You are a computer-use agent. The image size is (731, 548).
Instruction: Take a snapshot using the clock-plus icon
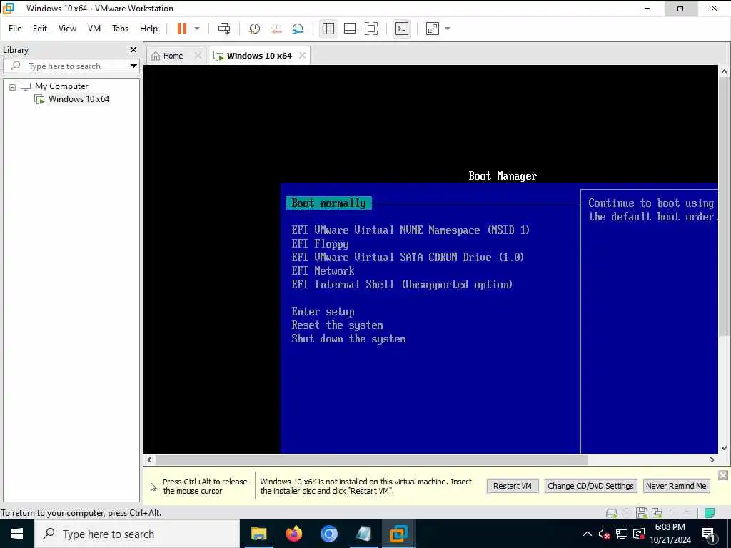click(x=255, y=29)
